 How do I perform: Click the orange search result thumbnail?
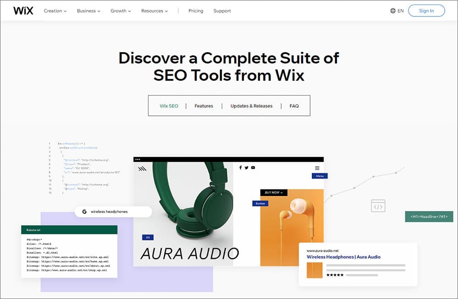click(x=315, y=270)
